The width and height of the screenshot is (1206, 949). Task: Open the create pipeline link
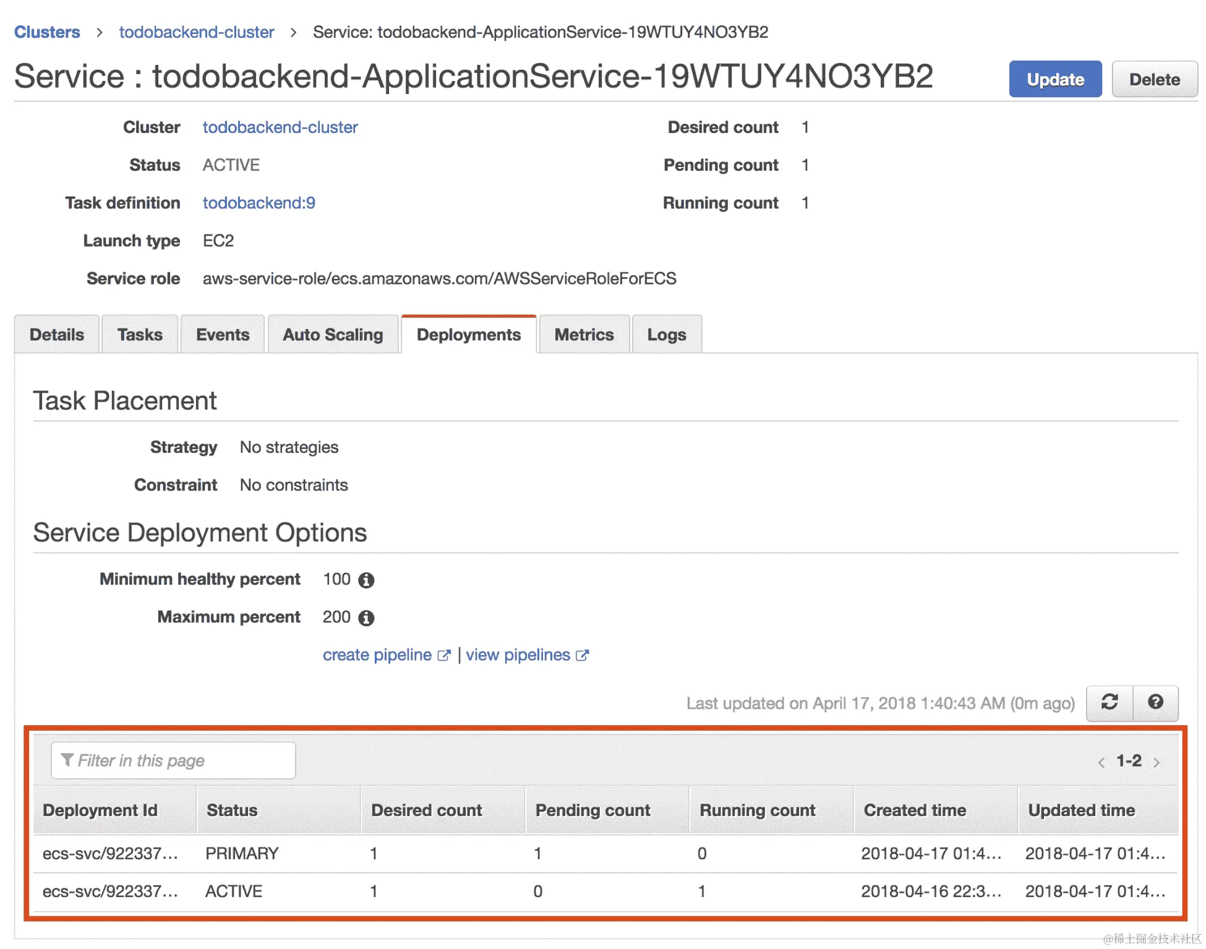click(377, 655)
